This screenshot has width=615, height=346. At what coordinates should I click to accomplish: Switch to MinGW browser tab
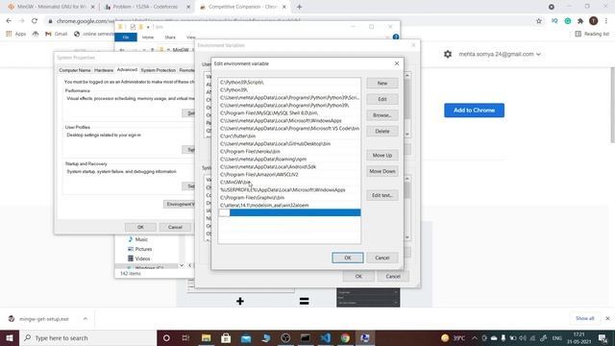point(51,7)
